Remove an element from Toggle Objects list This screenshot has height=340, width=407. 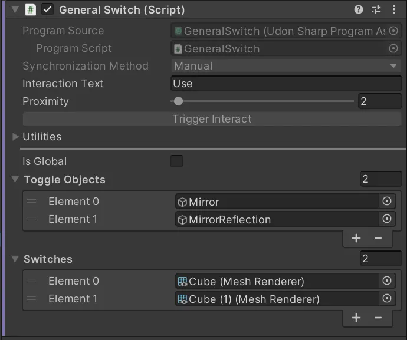(x=378, y=238)
